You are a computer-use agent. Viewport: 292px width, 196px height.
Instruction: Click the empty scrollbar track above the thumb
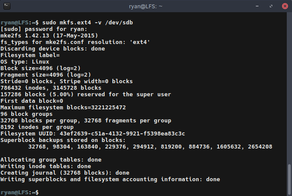(x=289, y=87)
